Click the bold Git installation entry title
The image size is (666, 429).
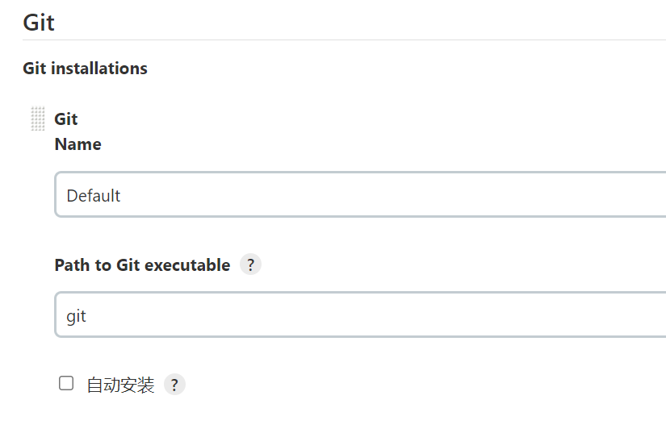click(x=66, y=119)
